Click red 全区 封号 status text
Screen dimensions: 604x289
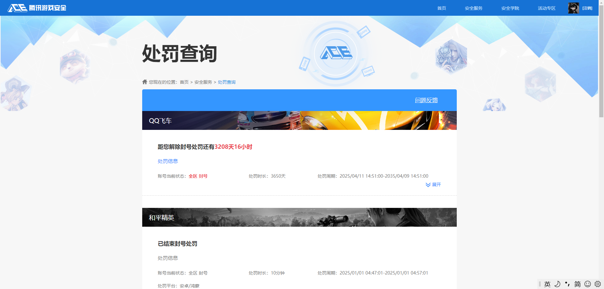pyautogui.click(x=198, y=176)
